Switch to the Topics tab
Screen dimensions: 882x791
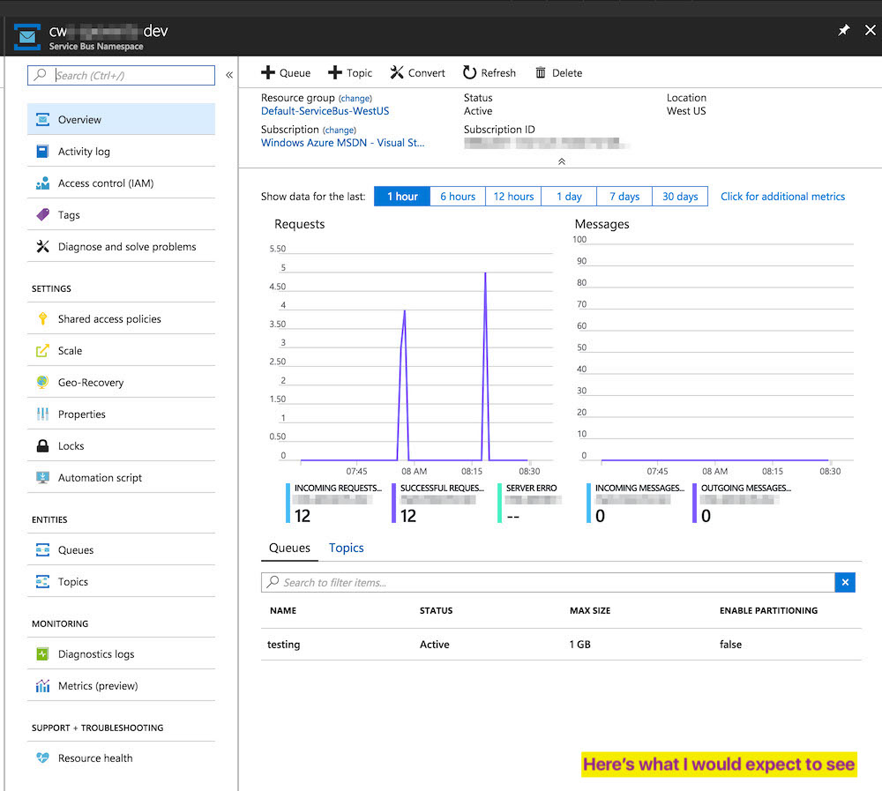(x=347, y=548)
